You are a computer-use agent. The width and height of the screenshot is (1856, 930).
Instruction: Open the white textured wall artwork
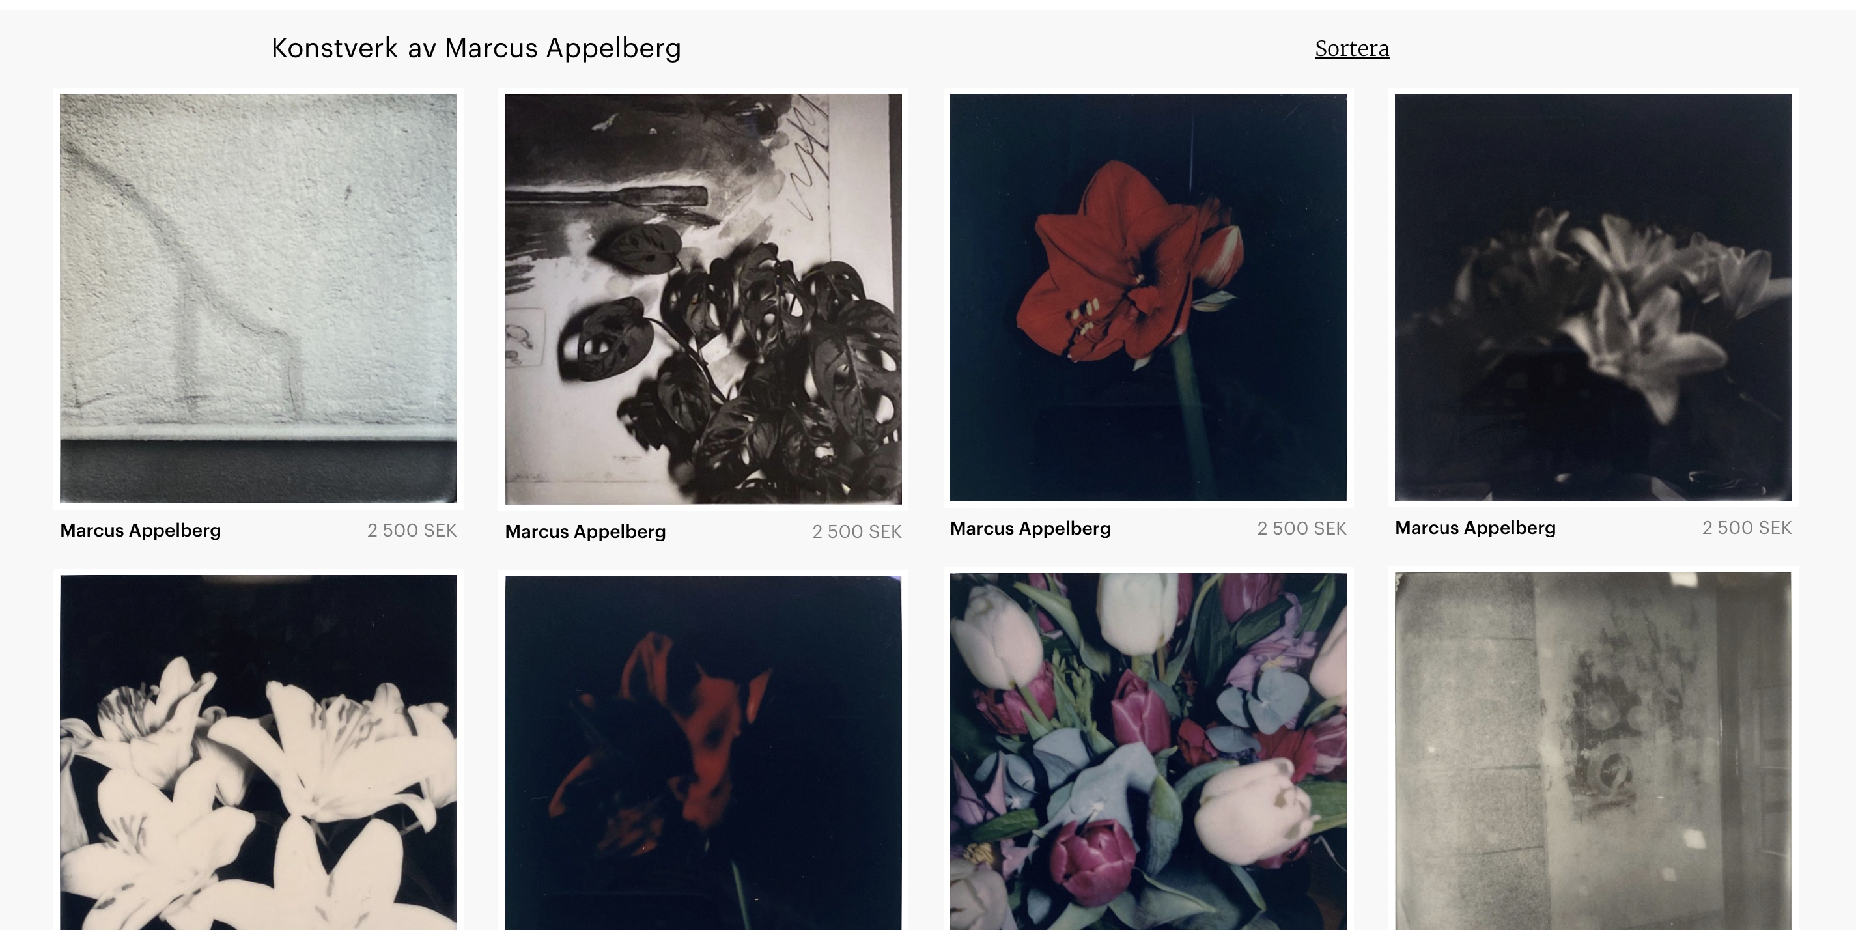coord(258,298)
